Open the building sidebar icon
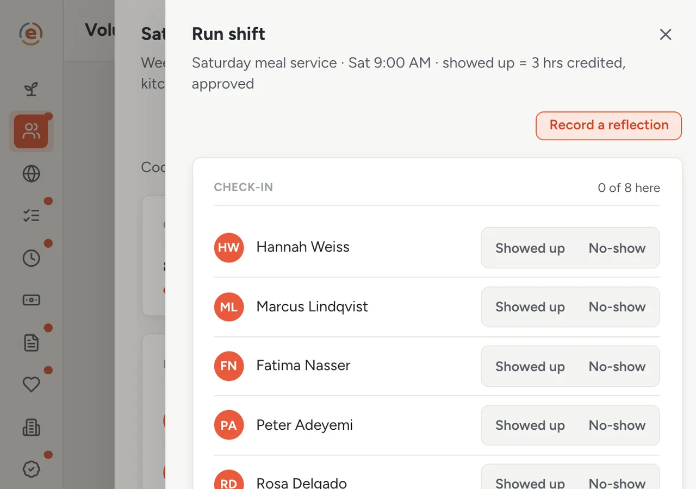The height and width of the screenshot is (489, 696). point(31,427)
